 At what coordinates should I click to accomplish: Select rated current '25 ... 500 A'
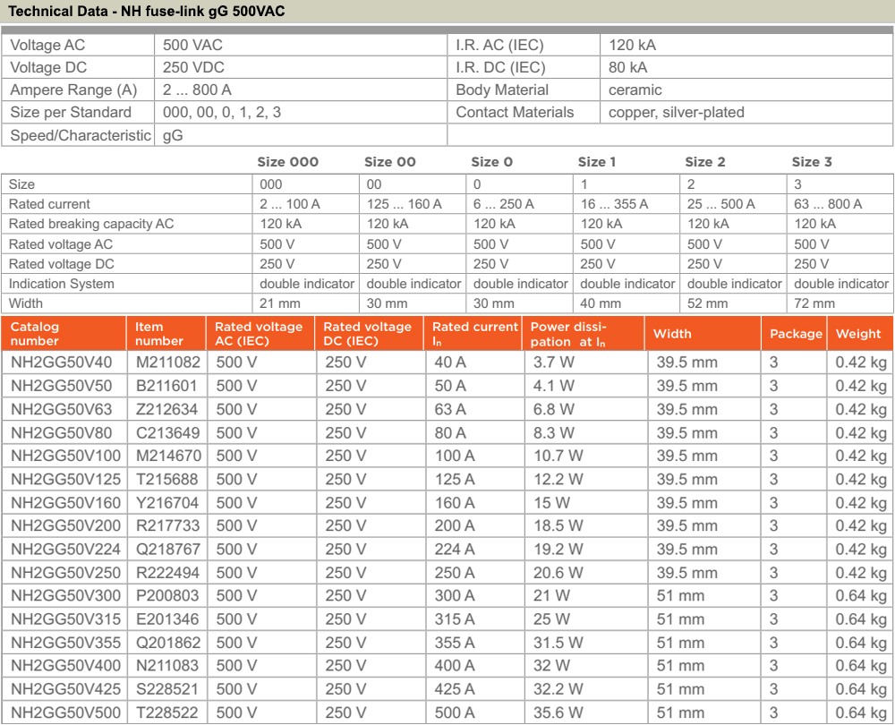[720, 204]
